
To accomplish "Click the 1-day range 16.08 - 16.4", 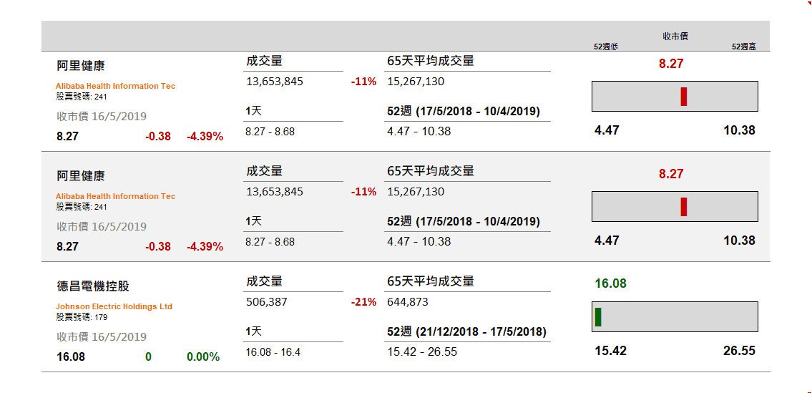I will (273, 353).
